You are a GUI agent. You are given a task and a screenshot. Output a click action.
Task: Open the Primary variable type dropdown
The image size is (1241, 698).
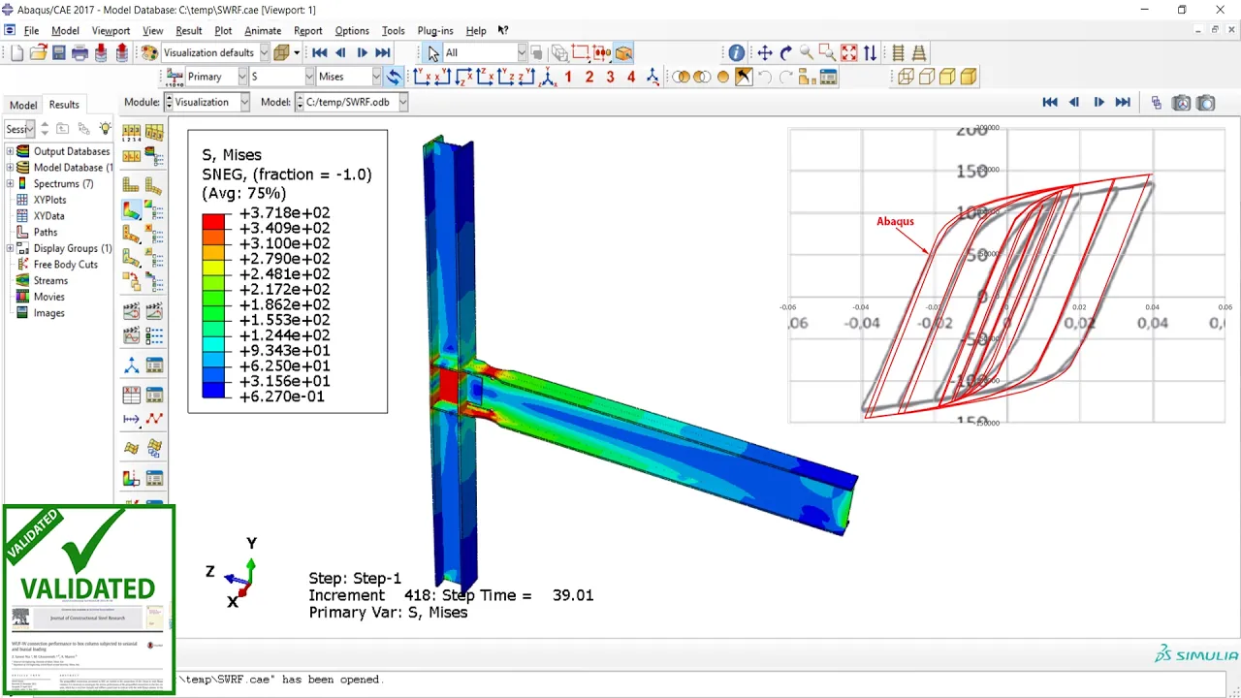tap(240, 77)
